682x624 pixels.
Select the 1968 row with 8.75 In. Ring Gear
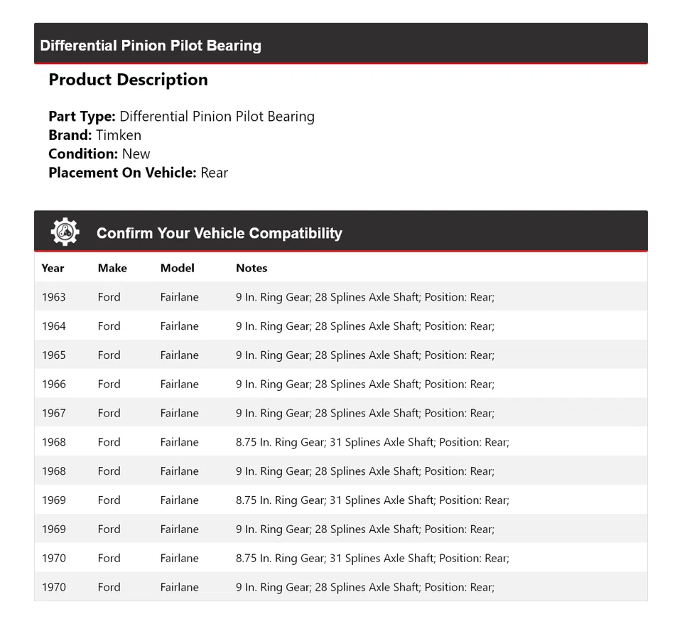click(x=340, y=442)
